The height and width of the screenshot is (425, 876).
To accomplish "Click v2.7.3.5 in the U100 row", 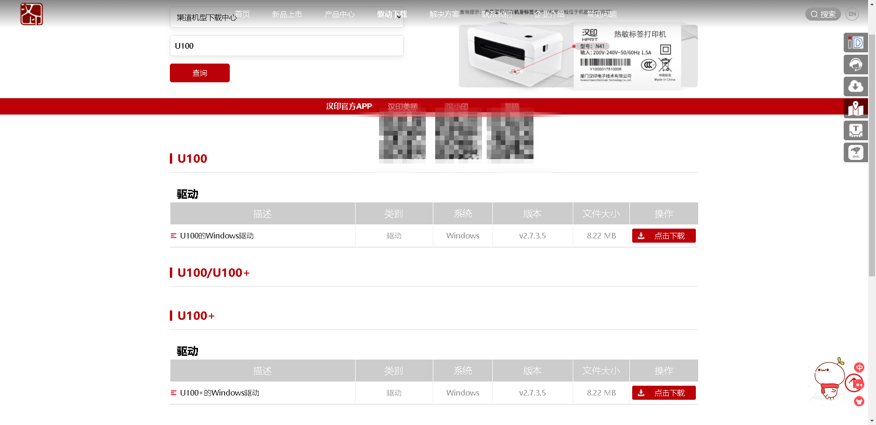I will pos(533,236).
